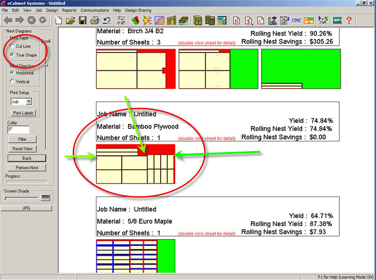376x280 pixels.
Task: Click the Progress bar
Action: coord(27,182)
